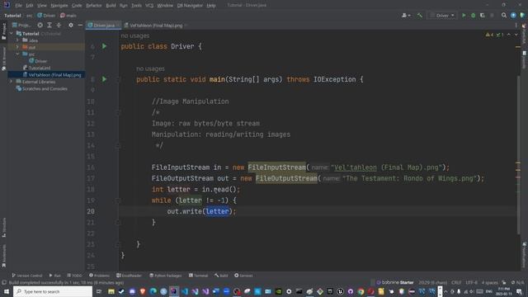The width and height of the screenshot is (528, 297).
Task: Open the user account icon dropdown
Action: [406, 16]
